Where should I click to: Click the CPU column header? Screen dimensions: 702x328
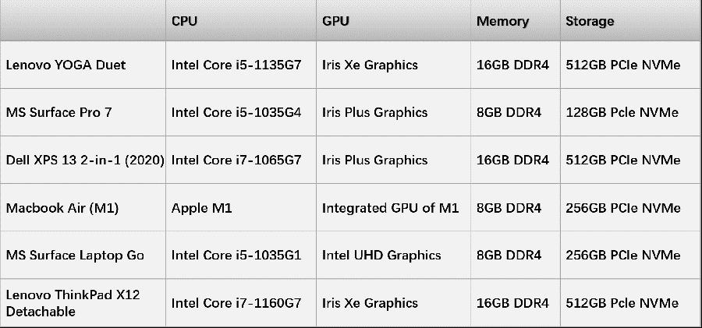tap(185, 22)
